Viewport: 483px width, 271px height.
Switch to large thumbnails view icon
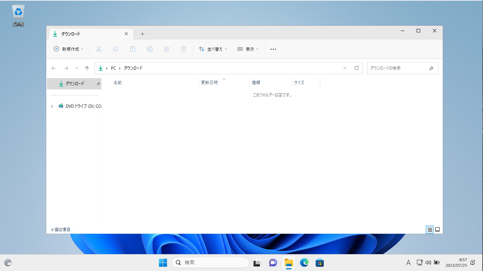(437, 229)
